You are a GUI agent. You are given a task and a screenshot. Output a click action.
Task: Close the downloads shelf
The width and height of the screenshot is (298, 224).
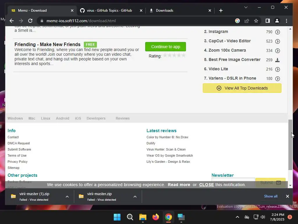tap(287, 196)
